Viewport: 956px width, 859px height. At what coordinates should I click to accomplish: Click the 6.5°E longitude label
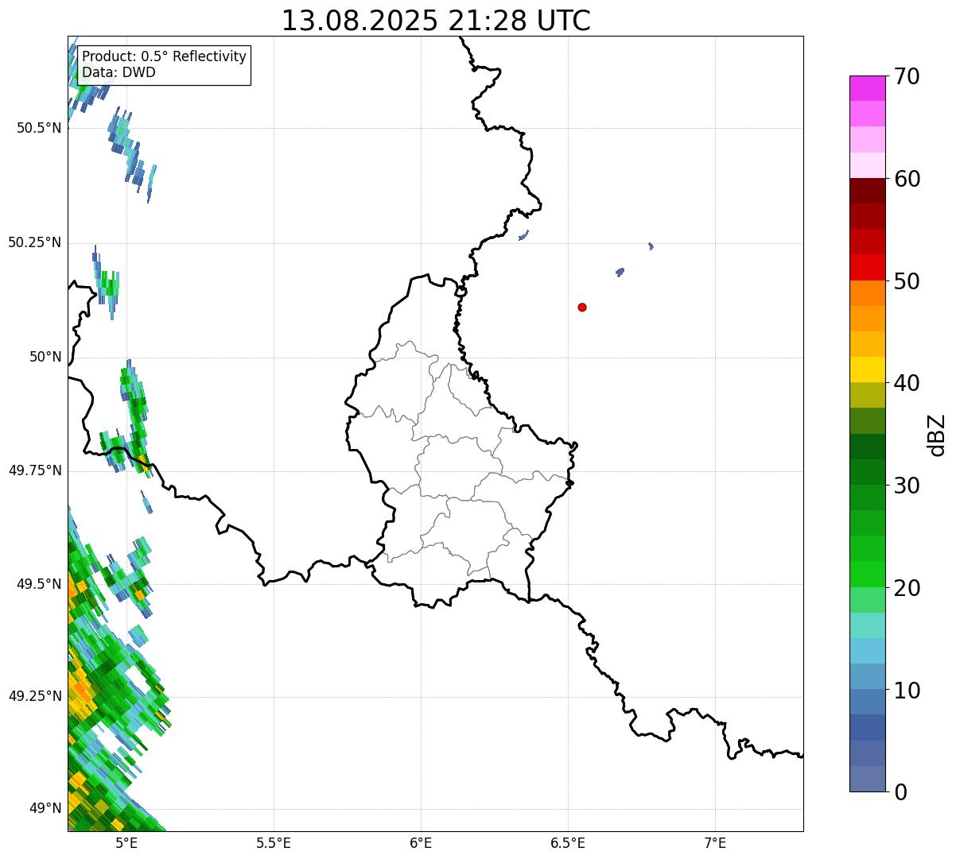coord(568,843)
